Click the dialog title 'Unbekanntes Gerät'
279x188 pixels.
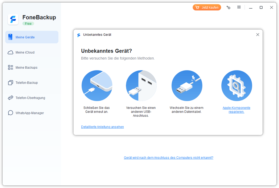(97, 35)
